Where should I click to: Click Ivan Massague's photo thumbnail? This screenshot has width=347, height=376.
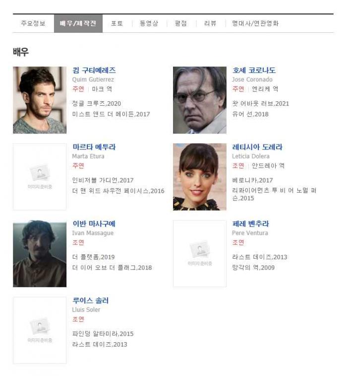(40, 253)
